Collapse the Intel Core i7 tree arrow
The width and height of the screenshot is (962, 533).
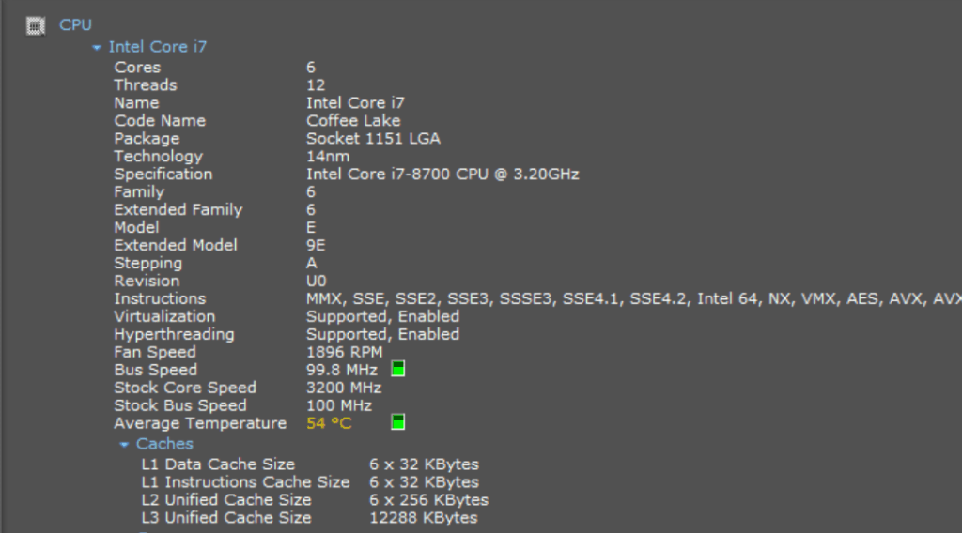click(97, 47)
